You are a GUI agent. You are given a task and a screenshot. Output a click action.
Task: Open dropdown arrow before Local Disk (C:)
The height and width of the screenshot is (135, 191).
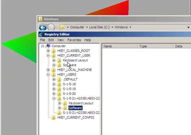pyautogui.click(x=87, y=27)
